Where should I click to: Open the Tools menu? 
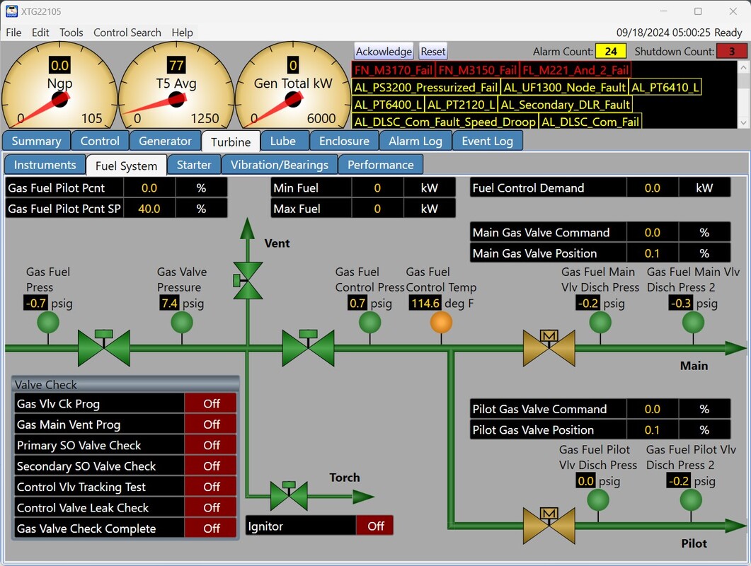point(71,33)
